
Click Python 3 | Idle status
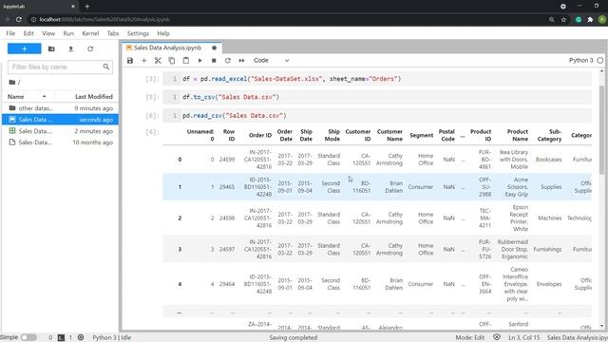(112, 338)
